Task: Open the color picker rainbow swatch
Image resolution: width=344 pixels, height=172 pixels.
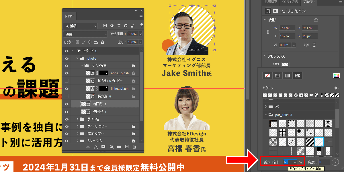Action: click(336, 76)
